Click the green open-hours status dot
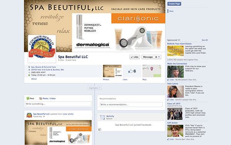Viewport: 231px width, 145px height. pyautogui.click(x=29, y=75)
